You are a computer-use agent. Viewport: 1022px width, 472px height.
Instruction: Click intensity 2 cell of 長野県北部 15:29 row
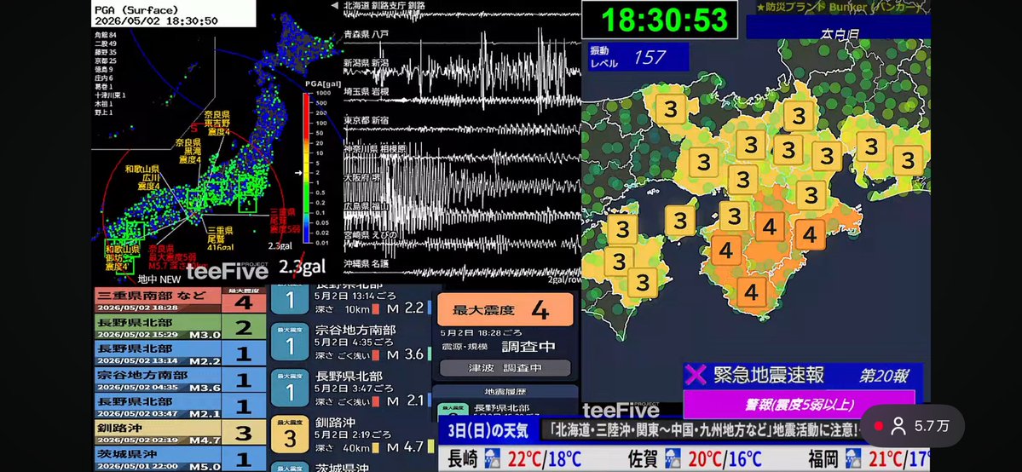pos(244,326)
